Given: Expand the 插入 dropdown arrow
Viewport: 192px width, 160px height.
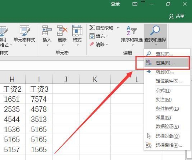Looking at the screenshot, I should (47, 45).
